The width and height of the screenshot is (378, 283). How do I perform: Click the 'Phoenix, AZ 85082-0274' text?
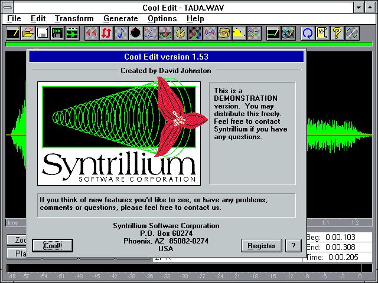coord(166,241)
